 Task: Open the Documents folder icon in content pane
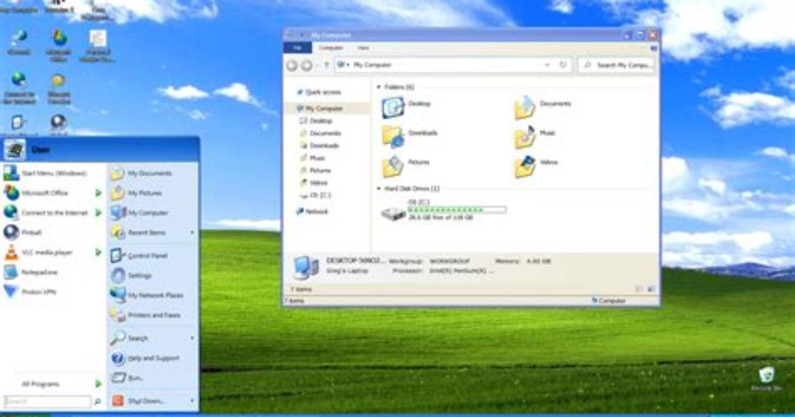click(524, 108)
